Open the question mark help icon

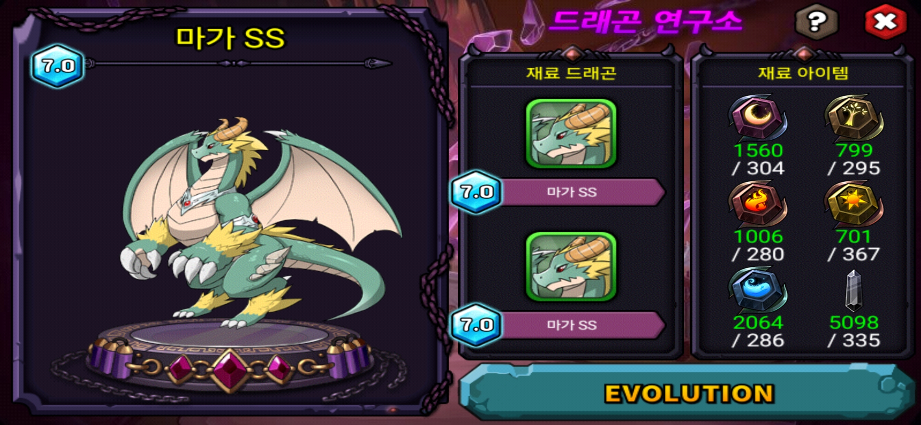pos(817,22)
